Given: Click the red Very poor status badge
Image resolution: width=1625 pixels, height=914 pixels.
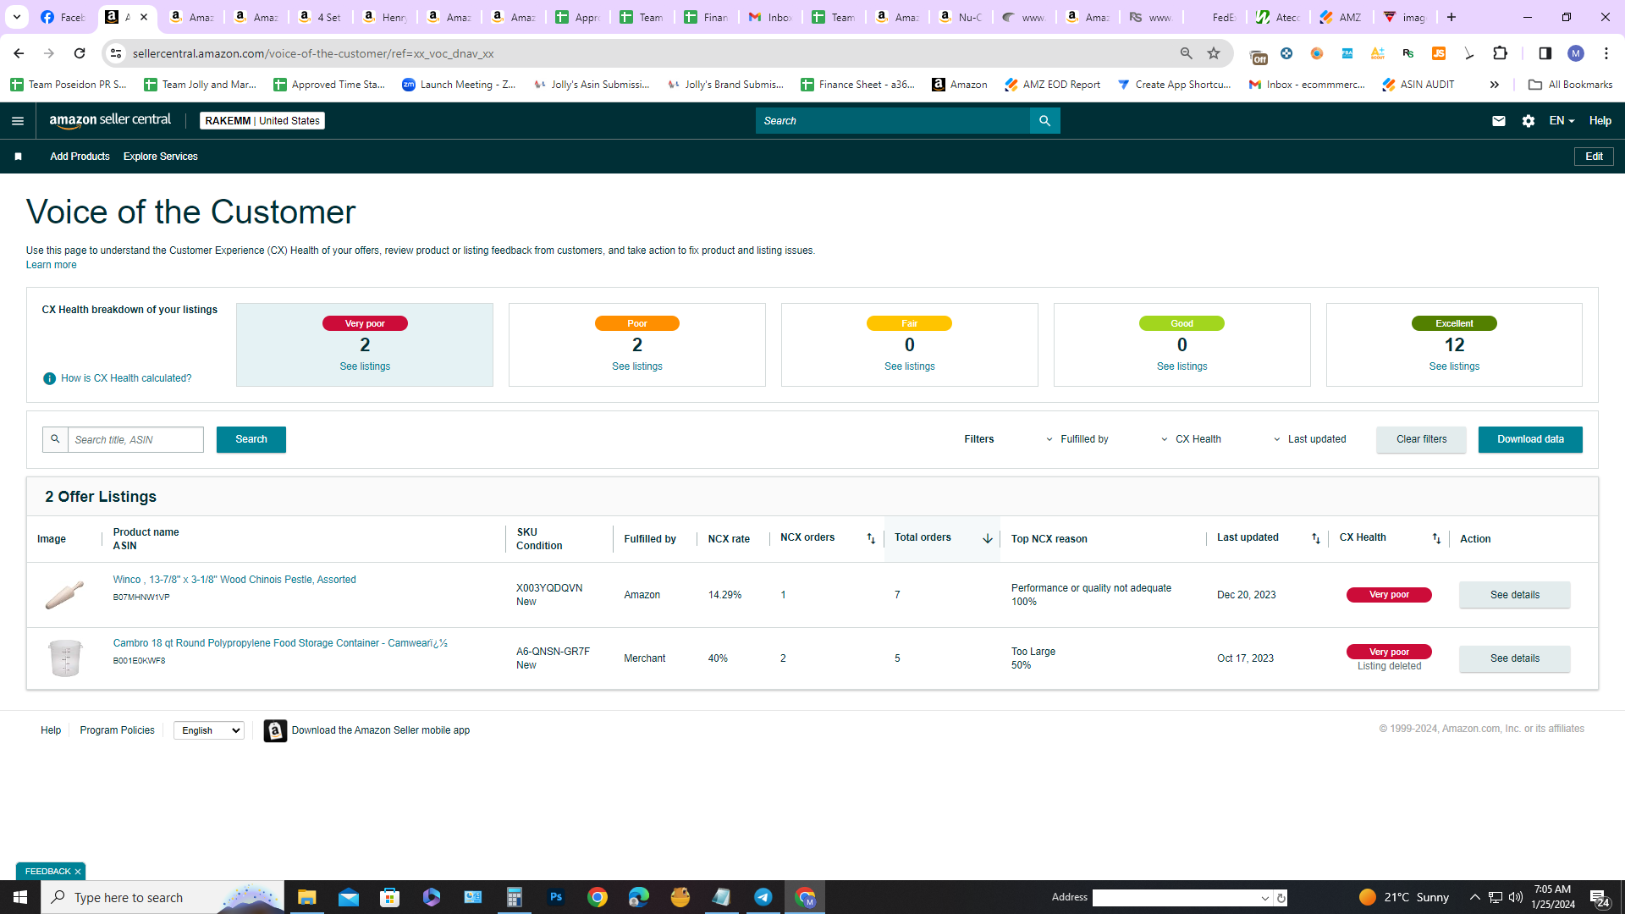Looking at the screenshot, I should (x=365, y=323).
